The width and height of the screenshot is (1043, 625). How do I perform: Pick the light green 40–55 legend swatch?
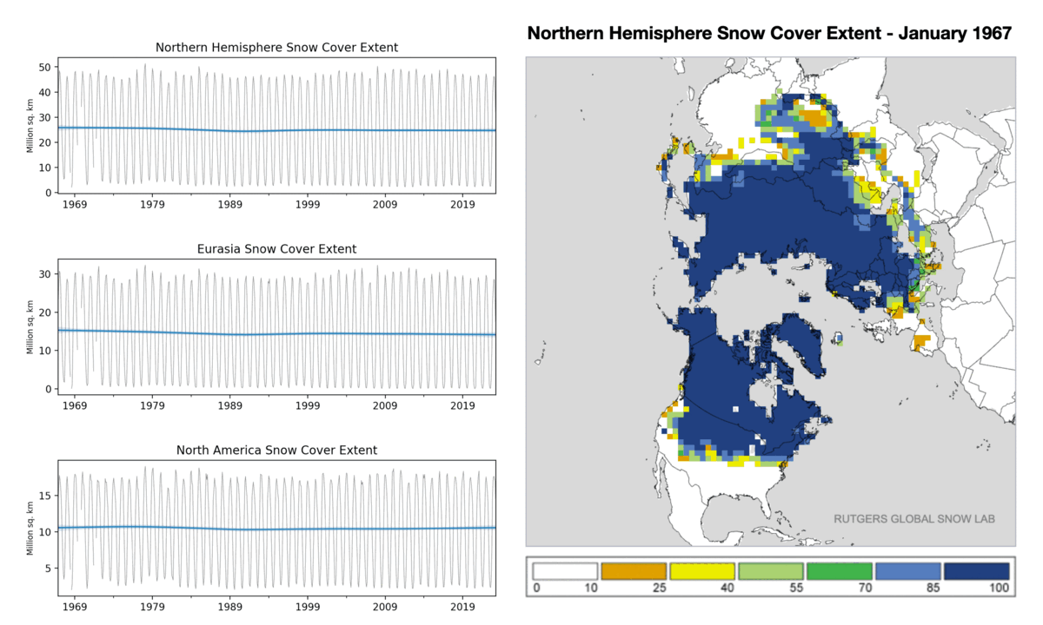coord(771,571)
